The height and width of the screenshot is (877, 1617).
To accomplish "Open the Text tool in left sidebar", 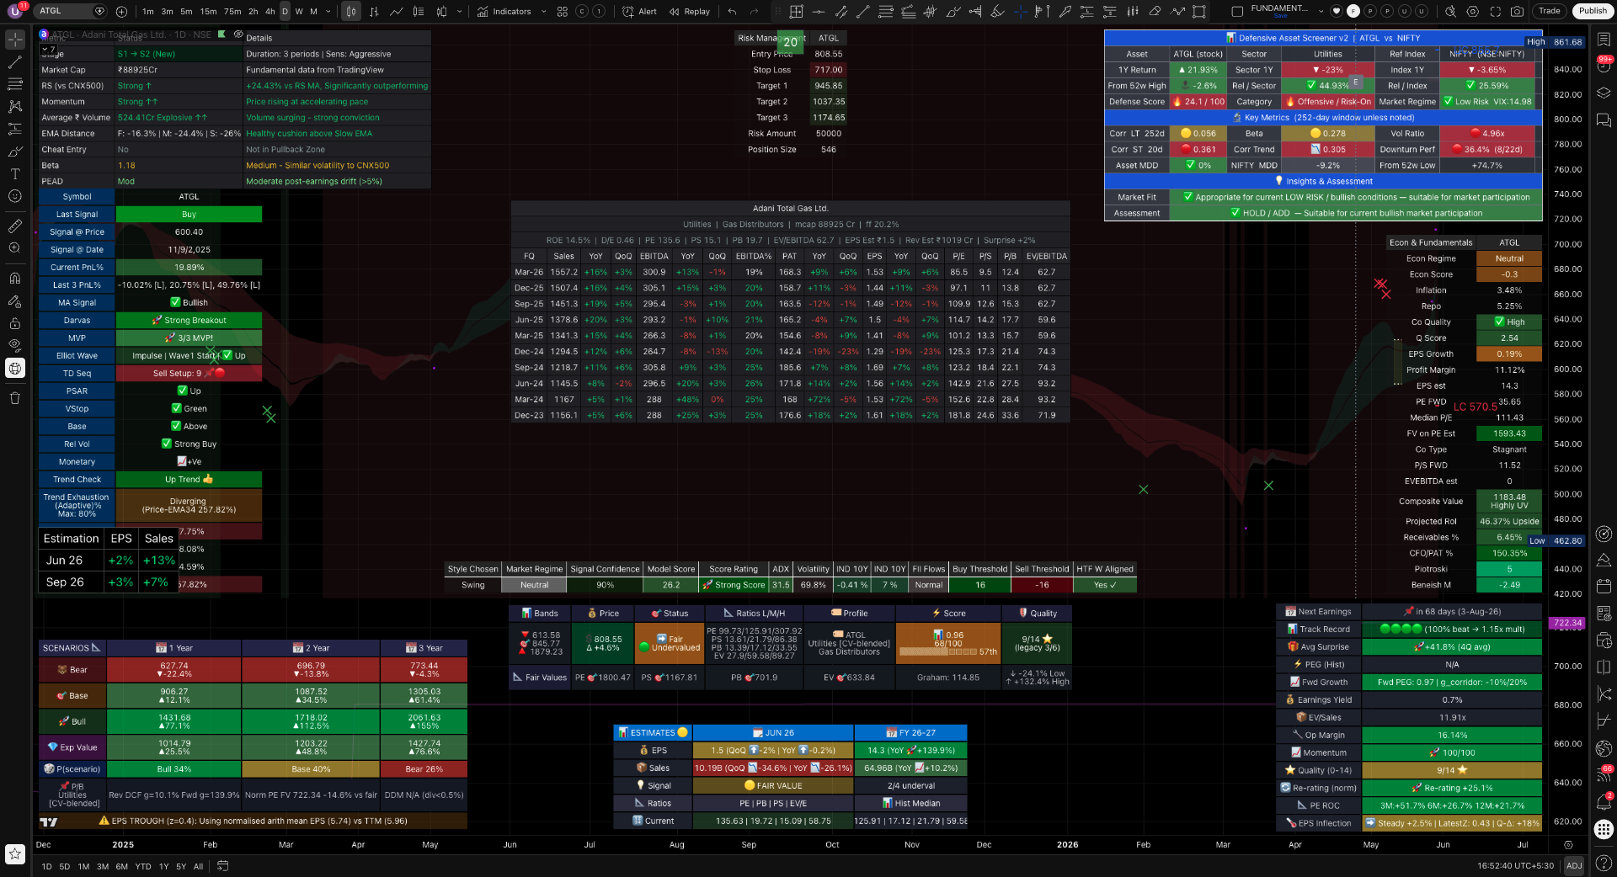I will point(15,173).
